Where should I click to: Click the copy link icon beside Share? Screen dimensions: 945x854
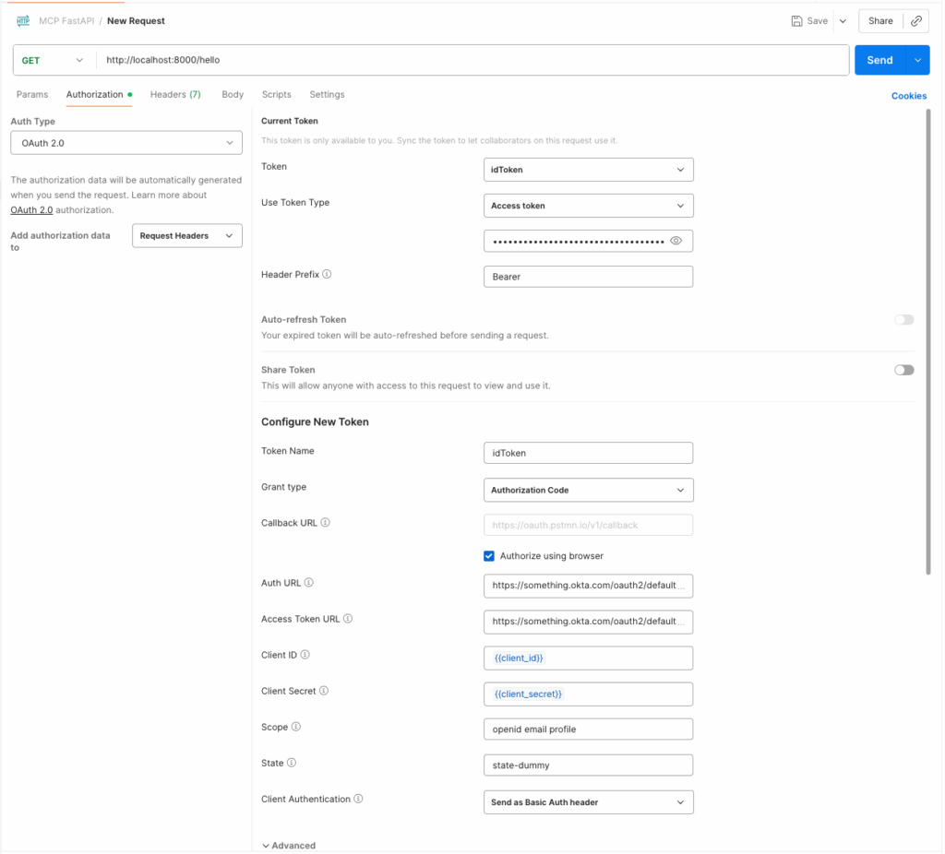916,21
